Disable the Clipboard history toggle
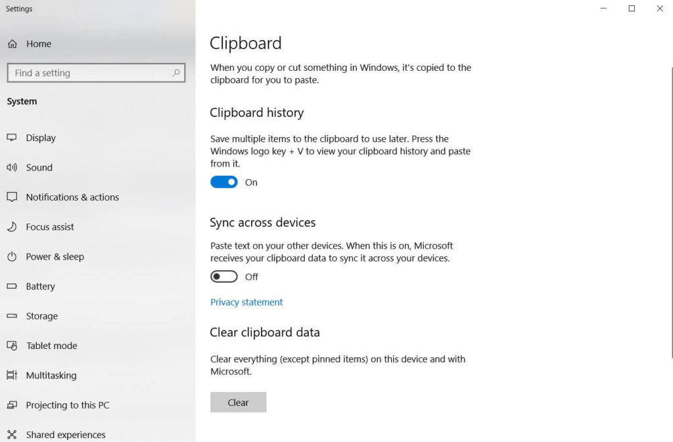This screenshot has height=442, width=673. tap(223, 182)
